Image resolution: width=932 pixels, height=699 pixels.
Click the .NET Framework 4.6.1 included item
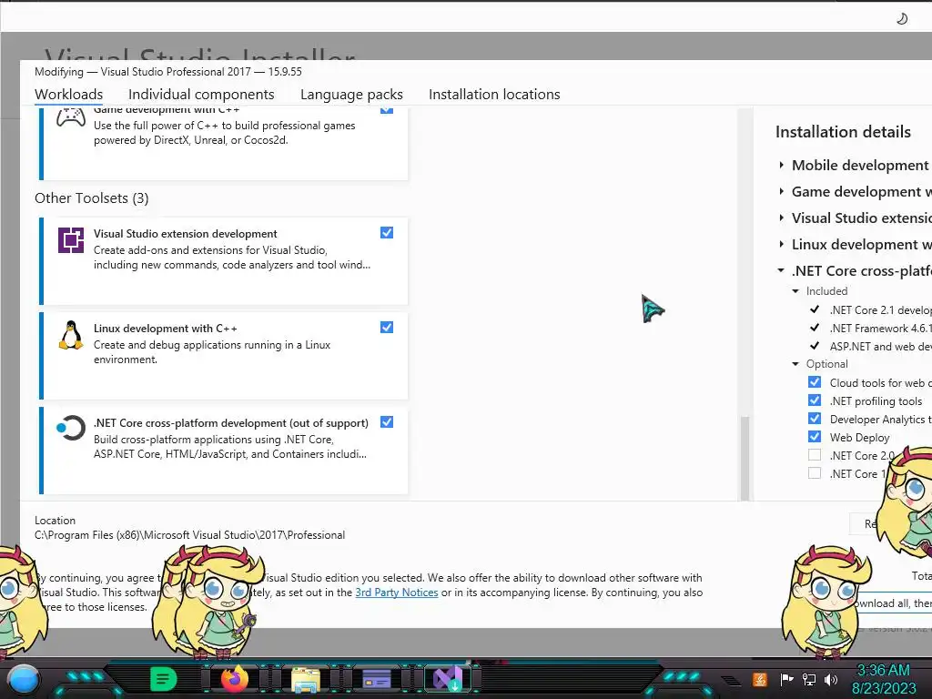pyautogui.click(x=880, y=328)
